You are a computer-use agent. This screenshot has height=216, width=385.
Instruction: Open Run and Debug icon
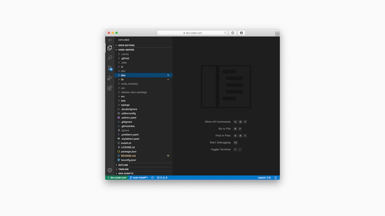coord(110,78)
